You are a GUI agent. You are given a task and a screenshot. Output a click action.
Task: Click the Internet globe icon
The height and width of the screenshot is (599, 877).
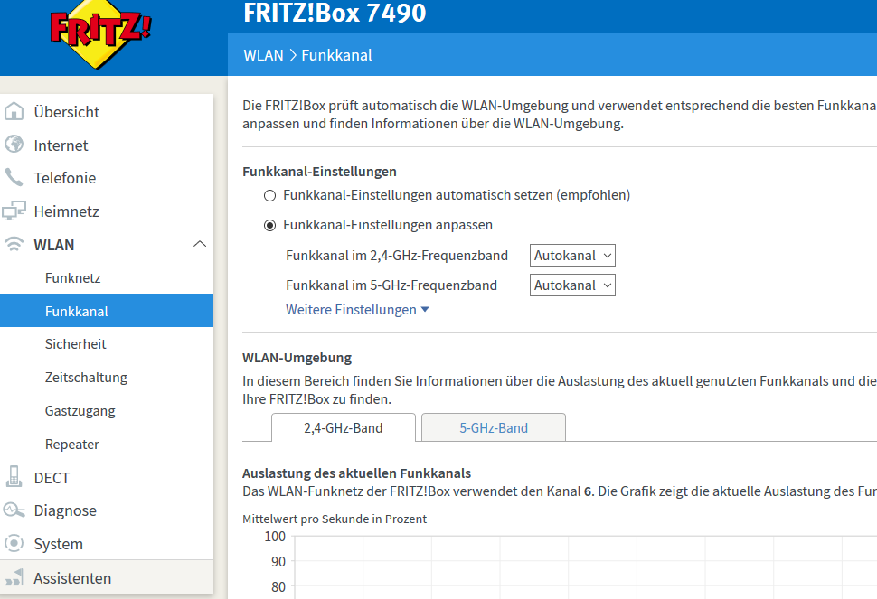tap(14, 145)
